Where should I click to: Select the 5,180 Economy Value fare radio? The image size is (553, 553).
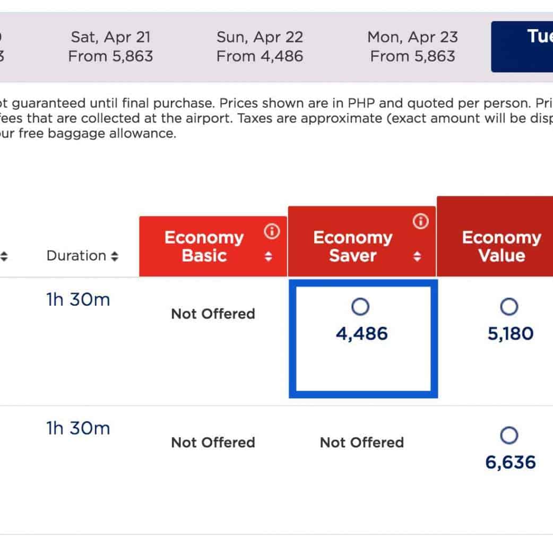pyautogui.click(x=509, y=306)
